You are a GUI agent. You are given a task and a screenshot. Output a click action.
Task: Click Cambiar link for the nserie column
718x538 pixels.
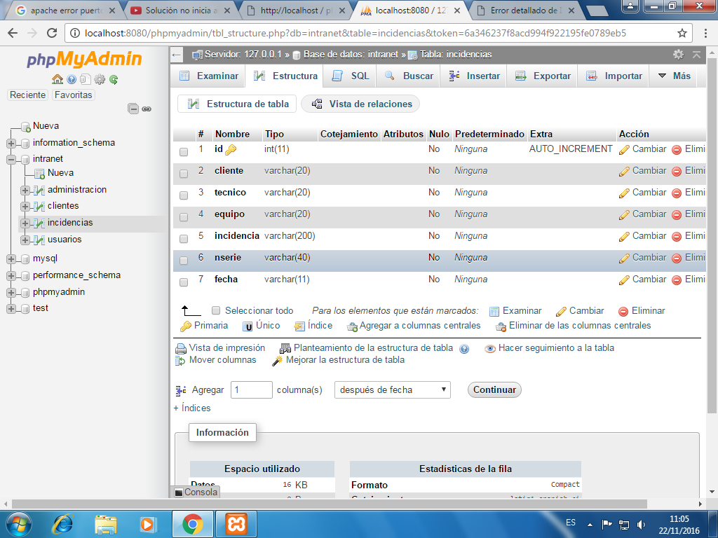[642, 258]
